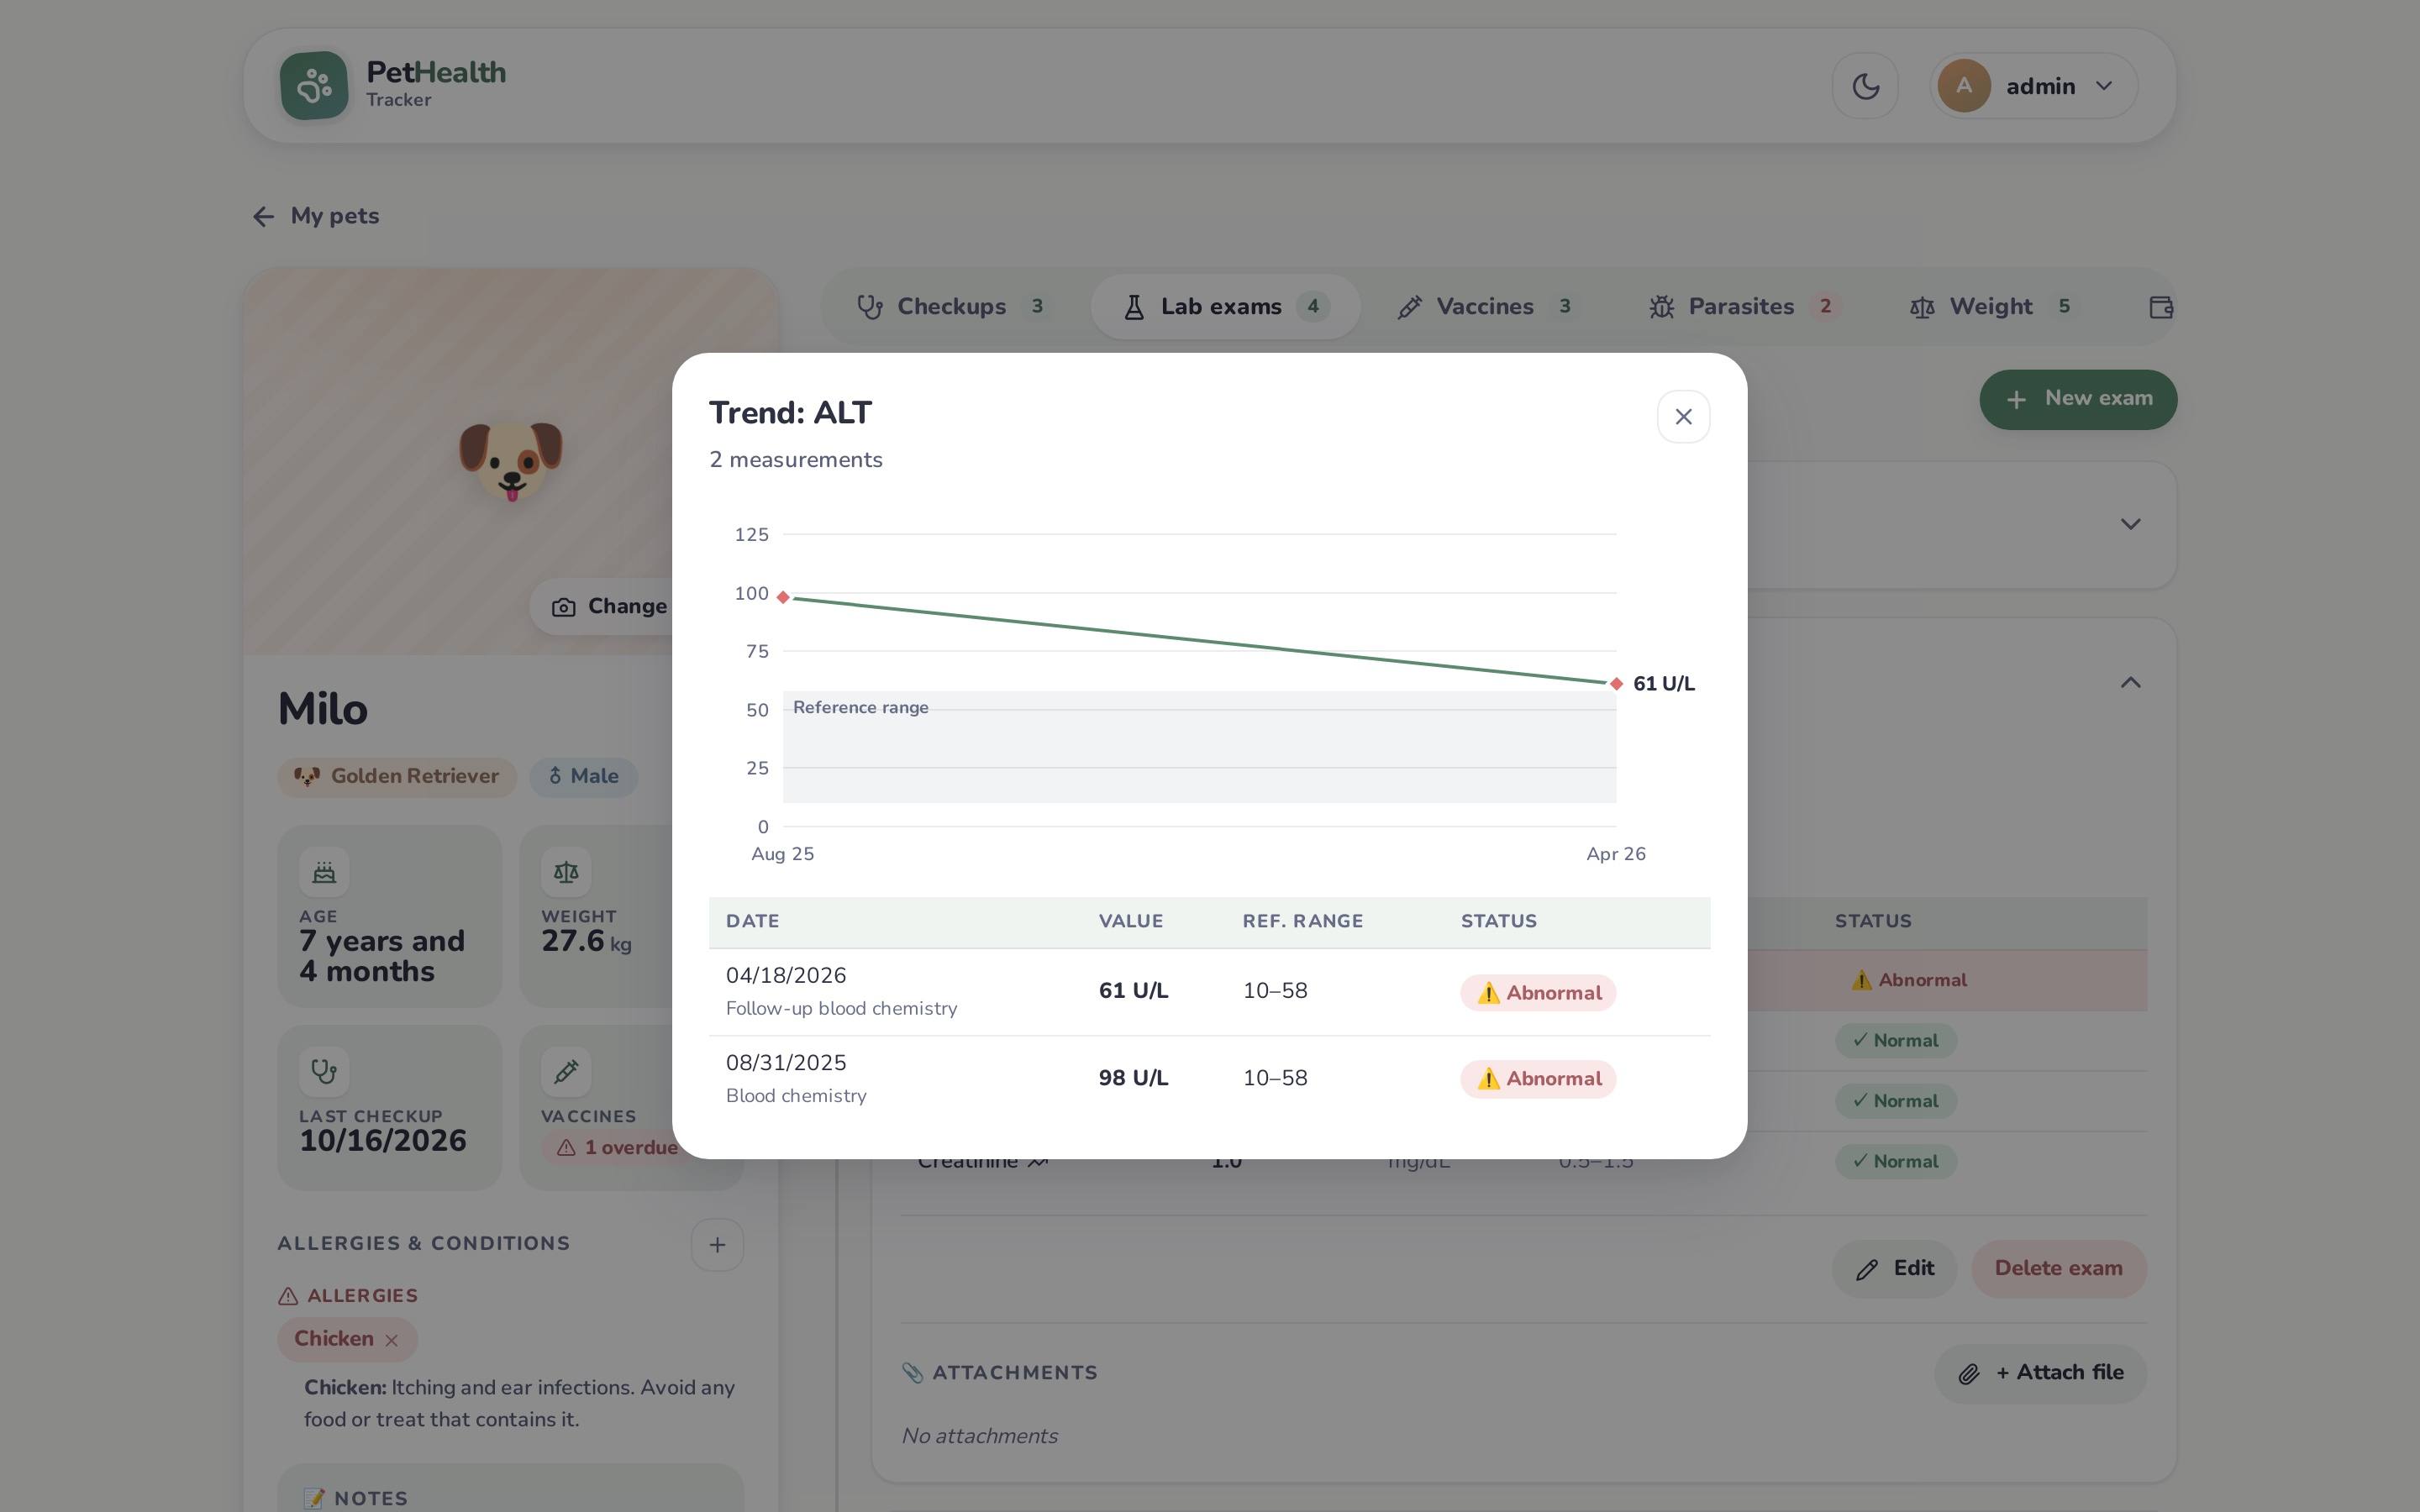The width and height of the screenshot is (2420, 1512).
Task: Click the 98 U/L value cell
Action: [x=1133, y=1078]
